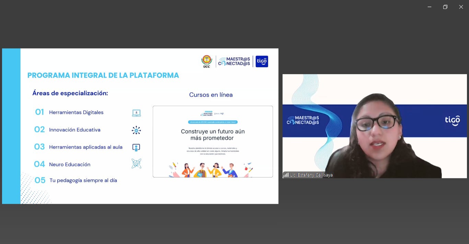
Task: Close the meeting window
Action: coord(461,7)
